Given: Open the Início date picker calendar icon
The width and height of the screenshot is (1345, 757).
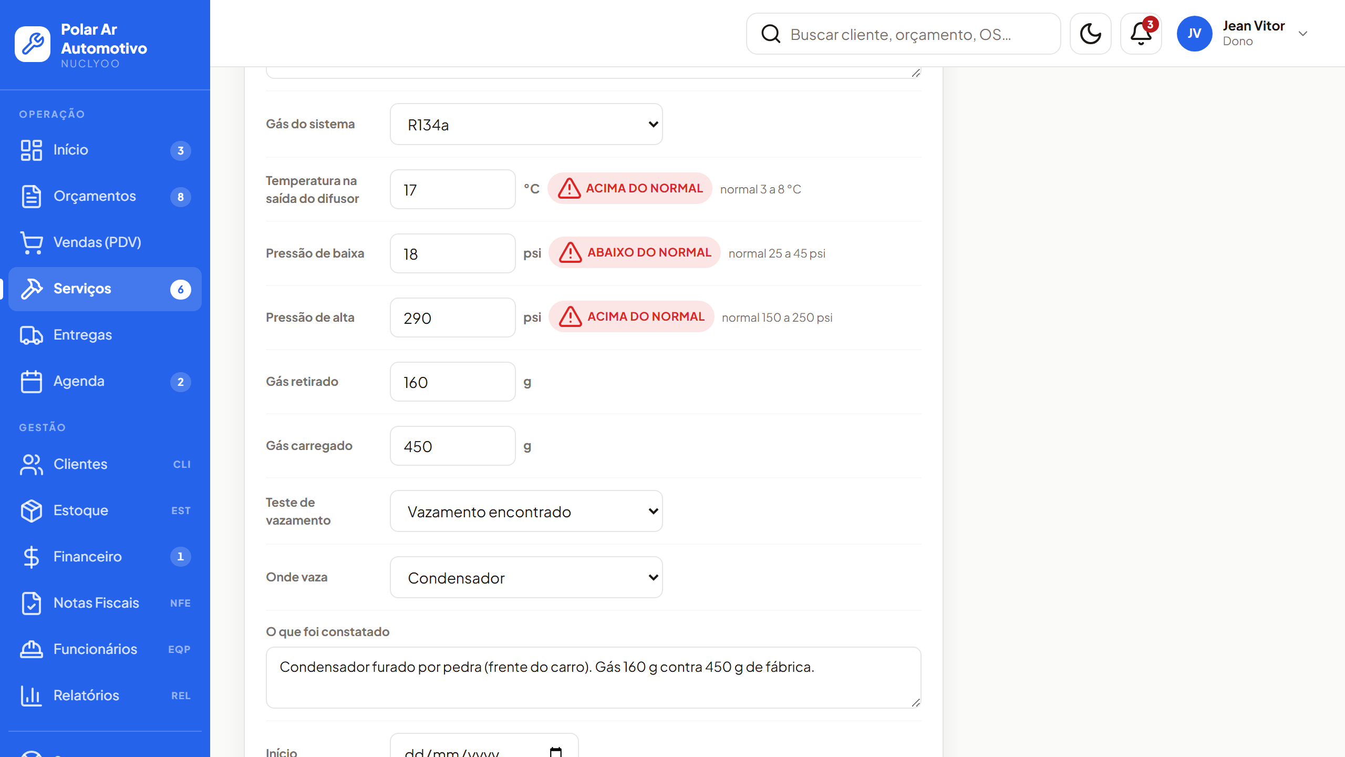Looking at the screenshot, I should click(x=556, y=752).
